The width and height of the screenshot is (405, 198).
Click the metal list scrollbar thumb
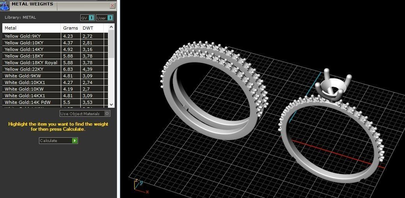111,44
